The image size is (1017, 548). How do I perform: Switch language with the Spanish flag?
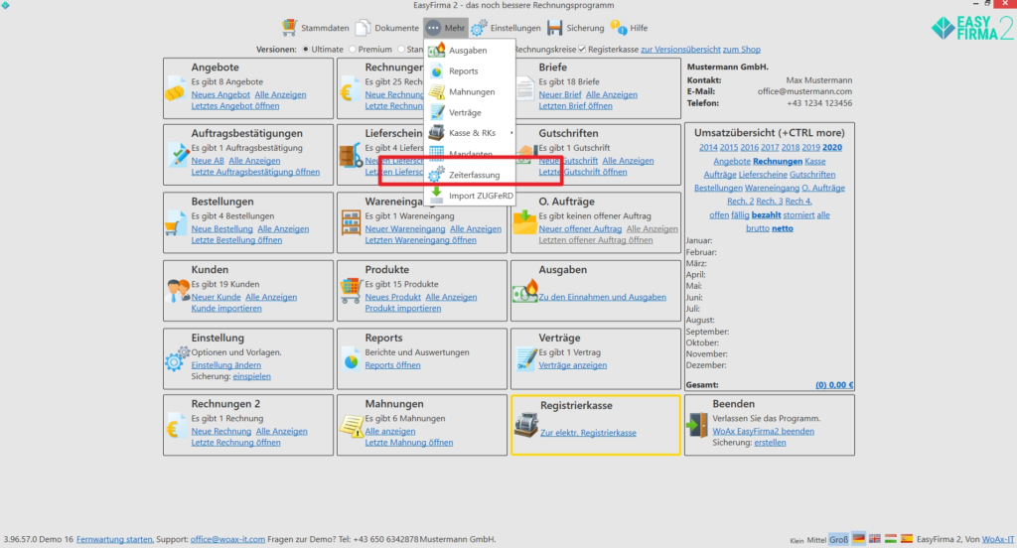(x=907, y=539)
